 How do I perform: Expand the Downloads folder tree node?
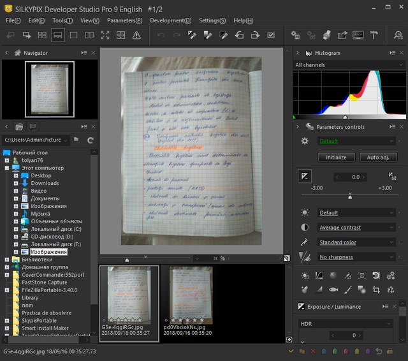[17, 183]
